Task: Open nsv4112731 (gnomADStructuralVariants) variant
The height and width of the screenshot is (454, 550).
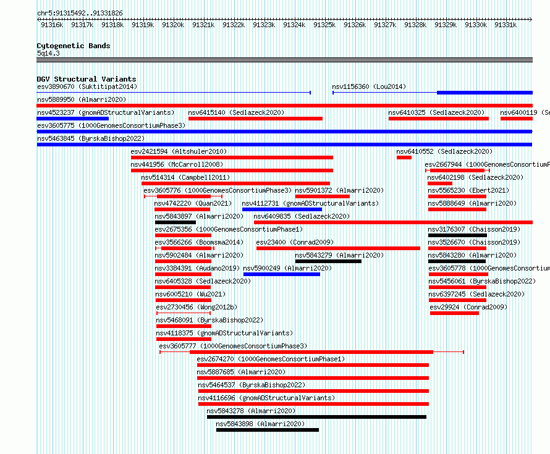Action: tap(310, 203)
